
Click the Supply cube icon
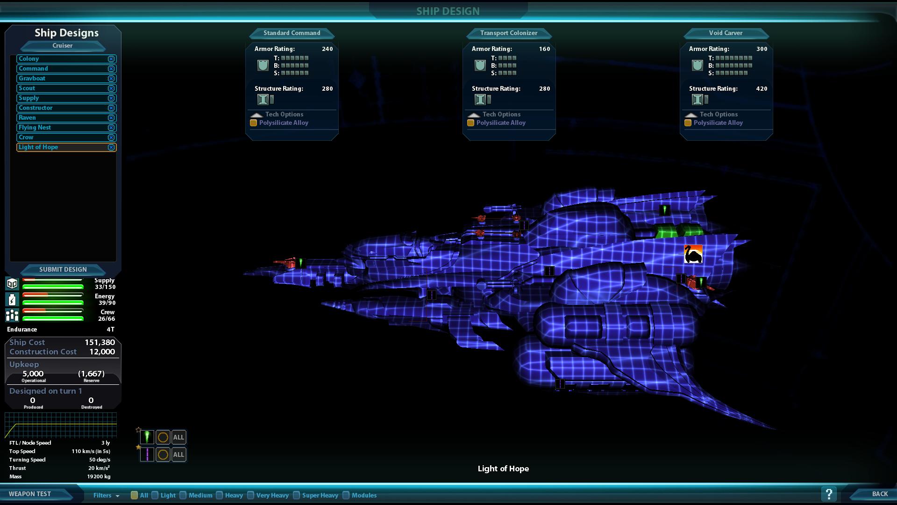coord(12,283)
